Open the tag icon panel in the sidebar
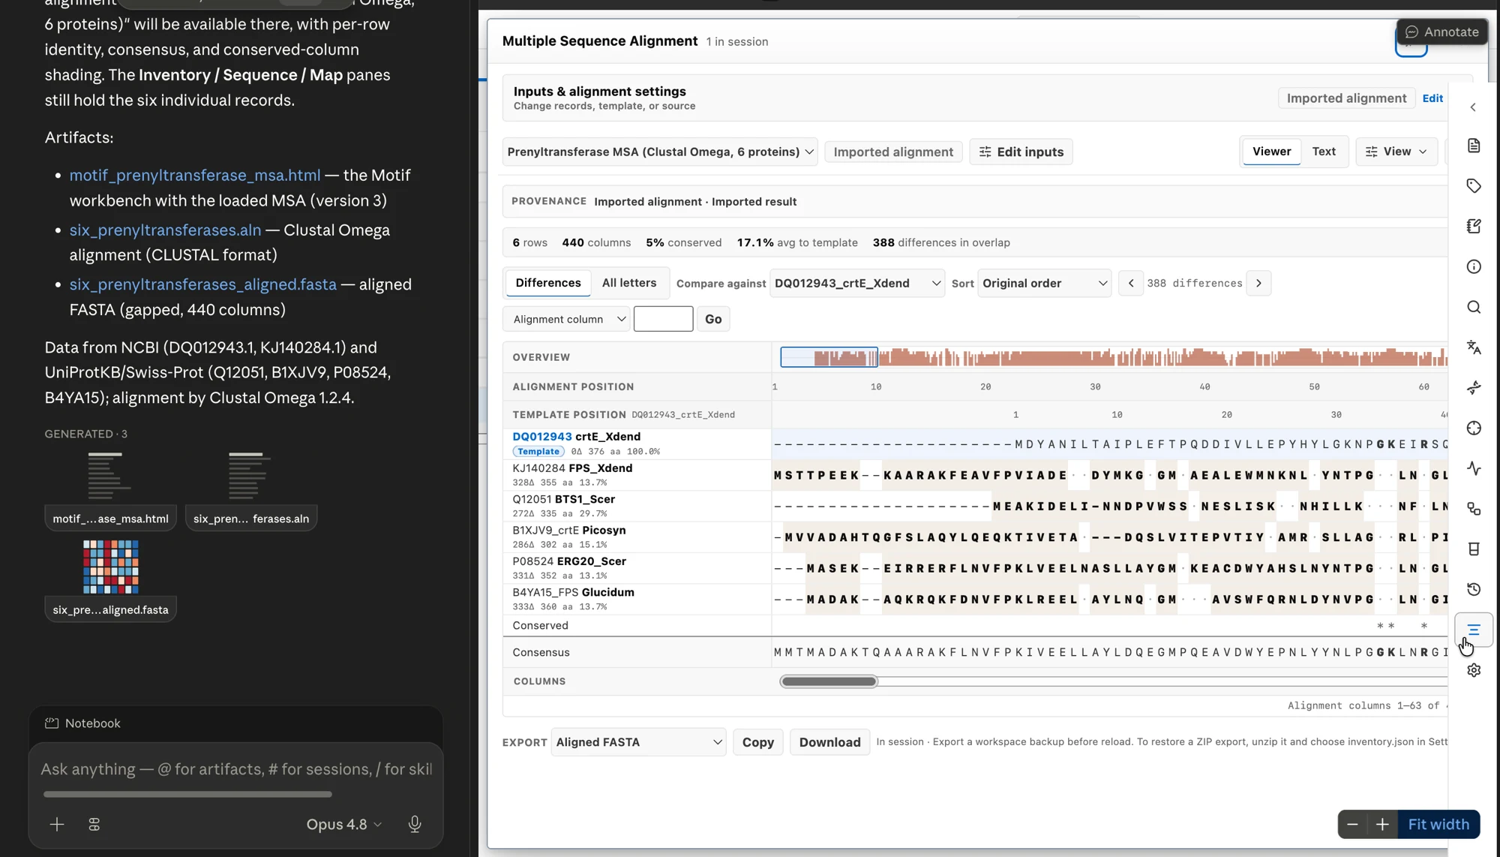This screenshot has width=1500, height=857. 1473,186
